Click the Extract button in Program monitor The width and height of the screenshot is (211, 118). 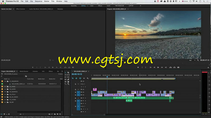[174, 67]
